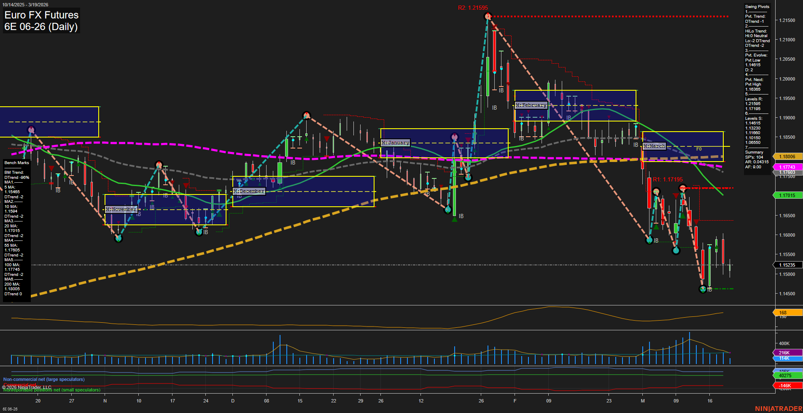The width and height of the screenshot is (803, 413).
Task: Click the Euro FX Futures chart title
Action: click(x=41, y=15)
